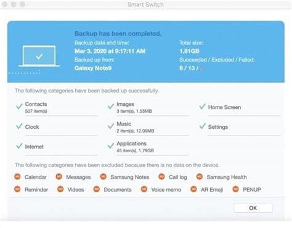Select the AR Emoji excluded label
This screenshot has height=228, width=292.
pos(212,190)
